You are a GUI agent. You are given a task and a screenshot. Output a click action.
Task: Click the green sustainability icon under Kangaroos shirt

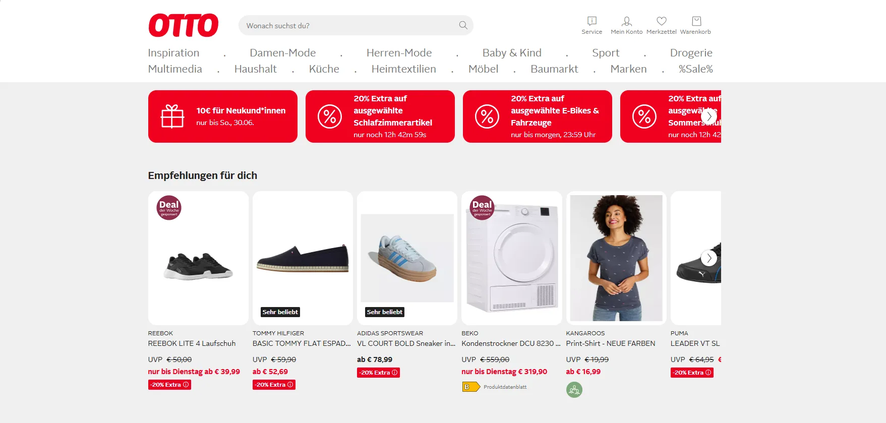[x=574, y=390]
